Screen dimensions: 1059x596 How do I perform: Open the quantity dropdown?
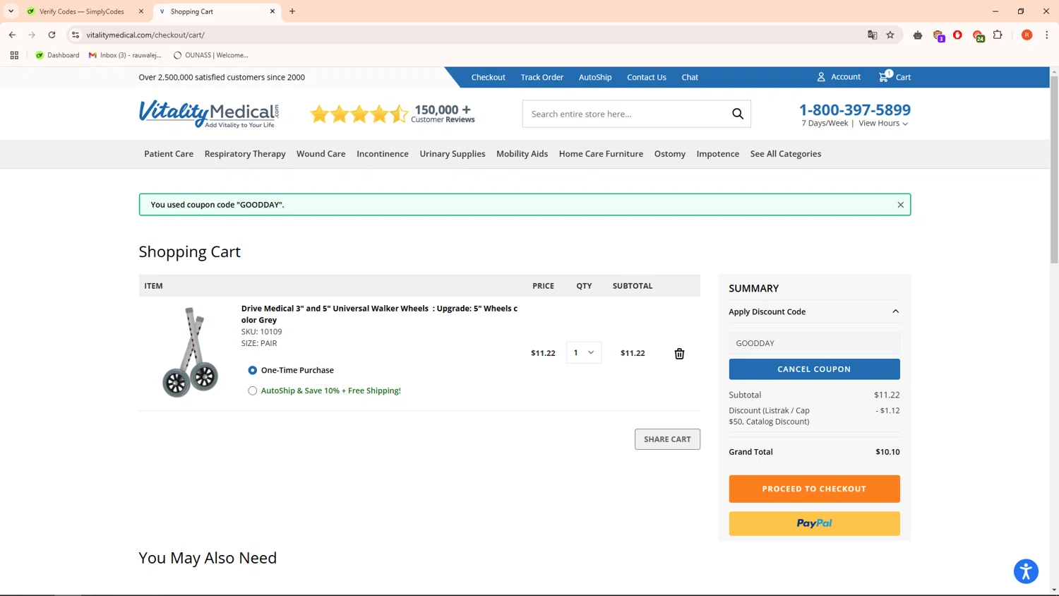(584, 352)
